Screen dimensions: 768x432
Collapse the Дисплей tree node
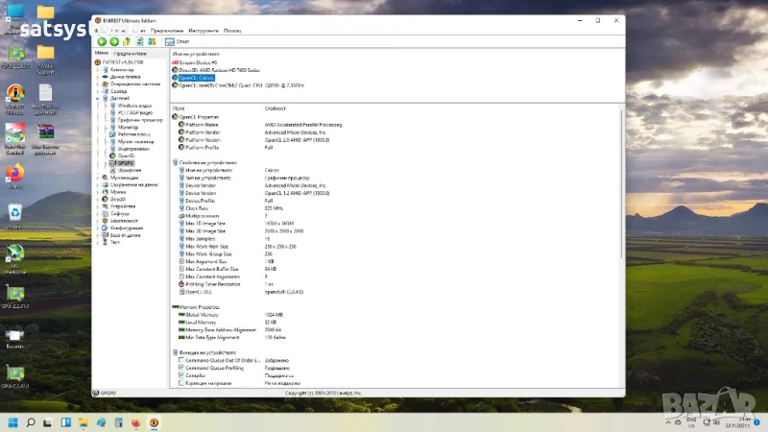click(x=96, y=98)
